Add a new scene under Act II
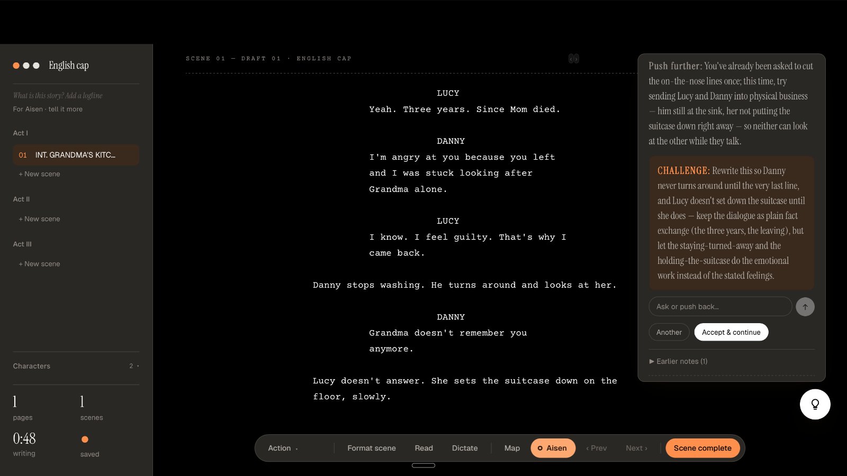 (39, 219)
